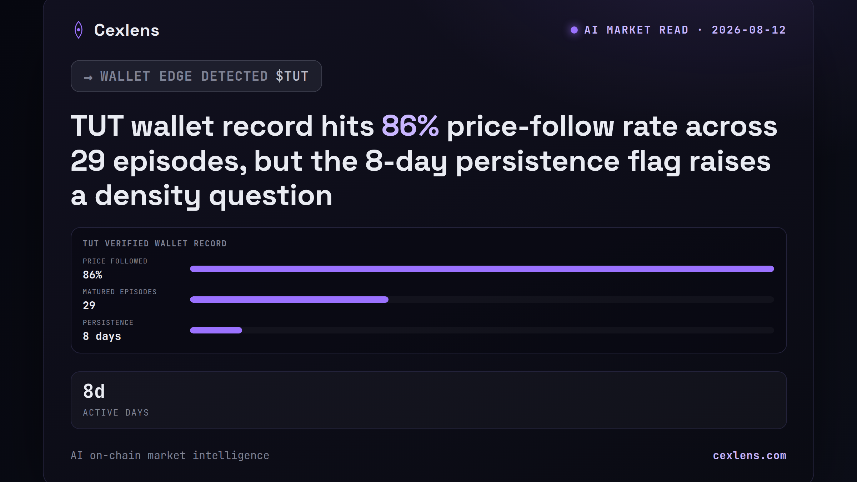
Task: Click the WALLET EDGE DETECTED $TUT badge
Action: click(x=196, y=76)
